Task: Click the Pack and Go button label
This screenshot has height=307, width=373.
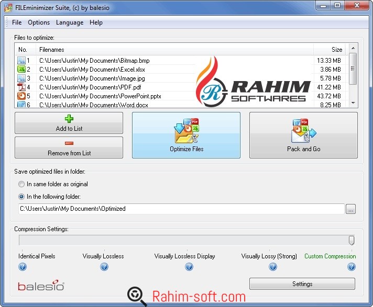Action: (303, 149)
